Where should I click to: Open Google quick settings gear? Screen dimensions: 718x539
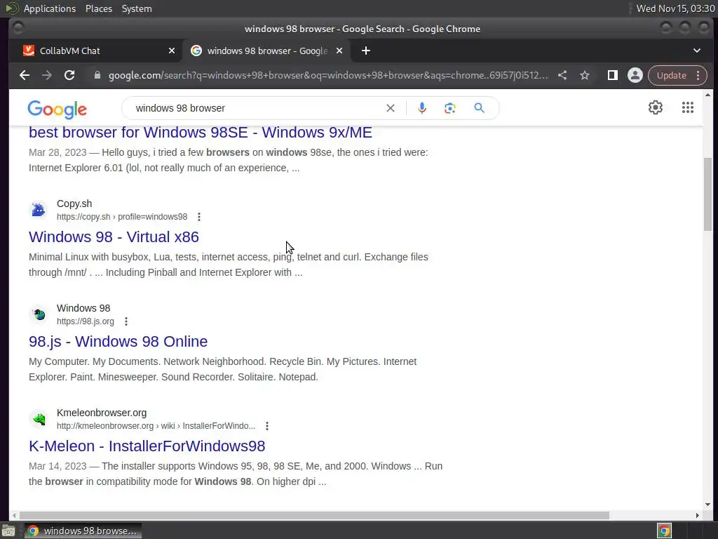(656, 107)
